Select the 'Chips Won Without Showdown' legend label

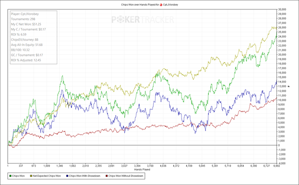pos(126,176)
